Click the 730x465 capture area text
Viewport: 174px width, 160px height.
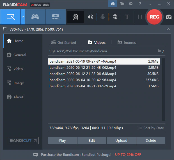(36, 29)
